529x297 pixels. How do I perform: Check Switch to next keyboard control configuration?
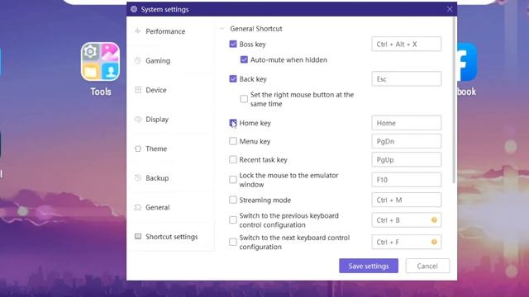233,242
